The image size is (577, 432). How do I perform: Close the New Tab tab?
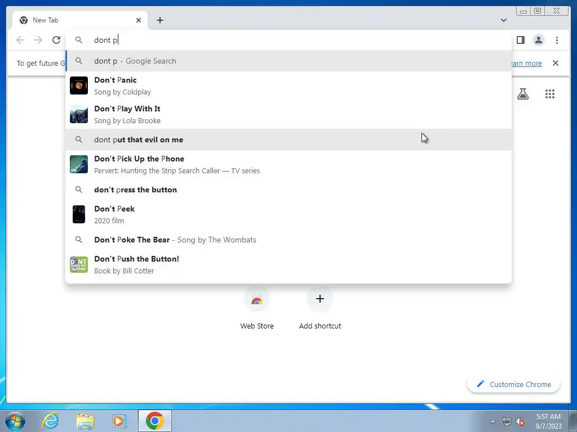139,20
